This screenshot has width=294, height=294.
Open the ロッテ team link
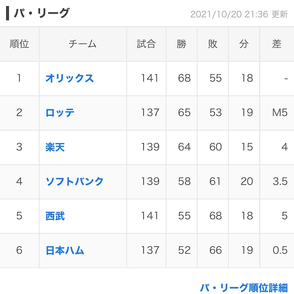(60, 113)
